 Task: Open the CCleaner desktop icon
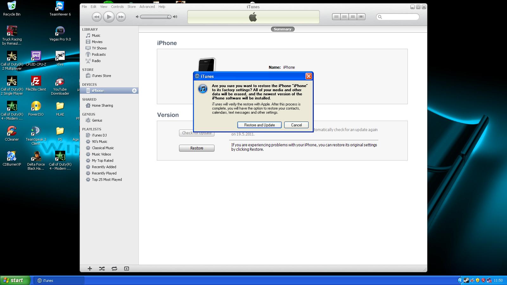click(x=12, y=134)
